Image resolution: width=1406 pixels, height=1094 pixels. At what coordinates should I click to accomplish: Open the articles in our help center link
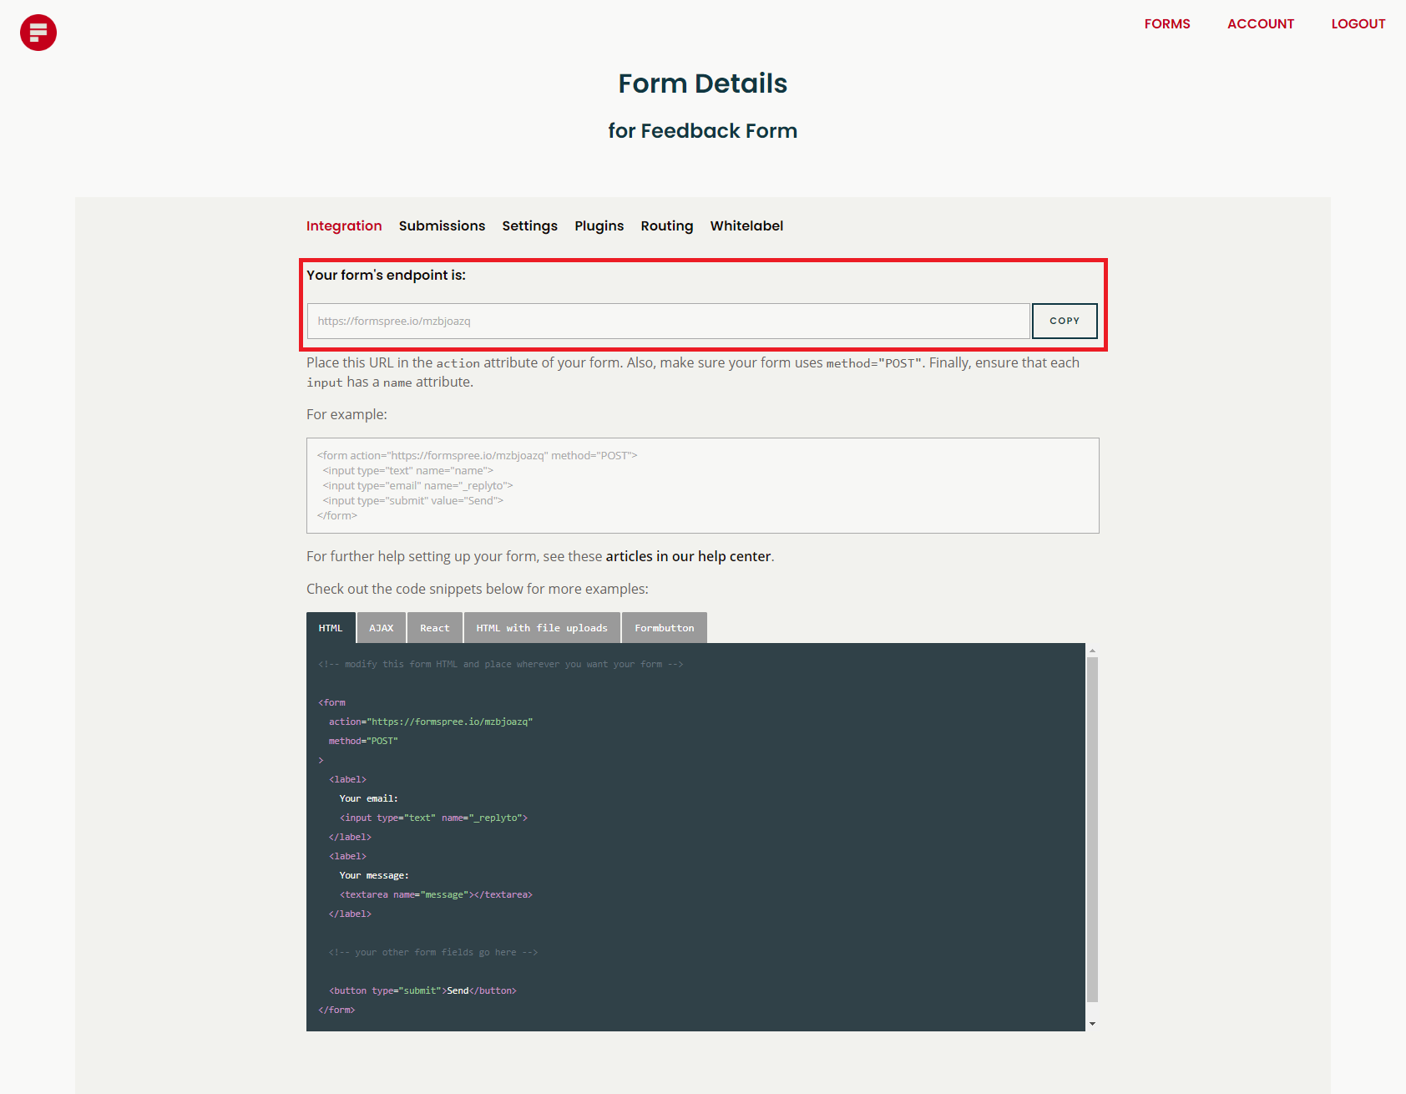687,556
